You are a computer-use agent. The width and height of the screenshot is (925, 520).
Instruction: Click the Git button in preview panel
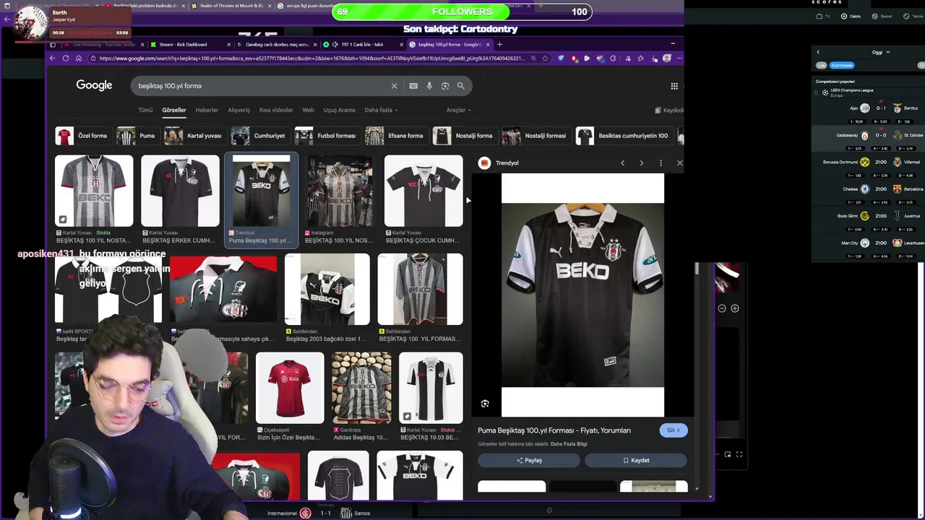[x=674, y=430]
